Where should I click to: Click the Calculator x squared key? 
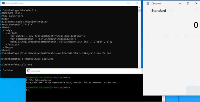[165, 52]
